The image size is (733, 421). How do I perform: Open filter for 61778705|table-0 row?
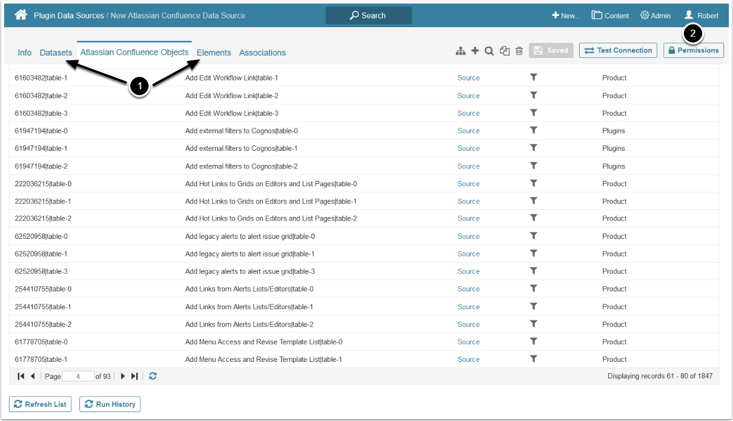[533, 341]
